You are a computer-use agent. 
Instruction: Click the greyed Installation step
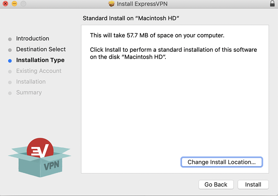31,82
